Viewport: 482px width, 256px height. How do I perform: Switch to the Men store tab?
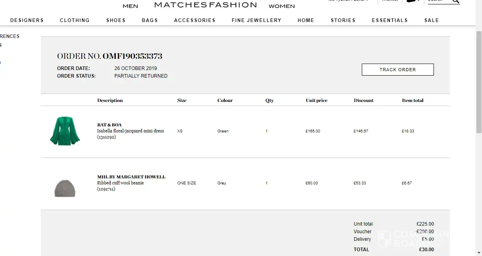coord(130,6)
